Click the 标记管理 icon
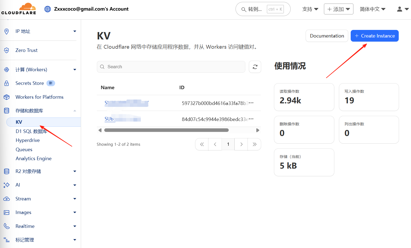The width and height of the screenshot is (411, 248). pos(7,240)
